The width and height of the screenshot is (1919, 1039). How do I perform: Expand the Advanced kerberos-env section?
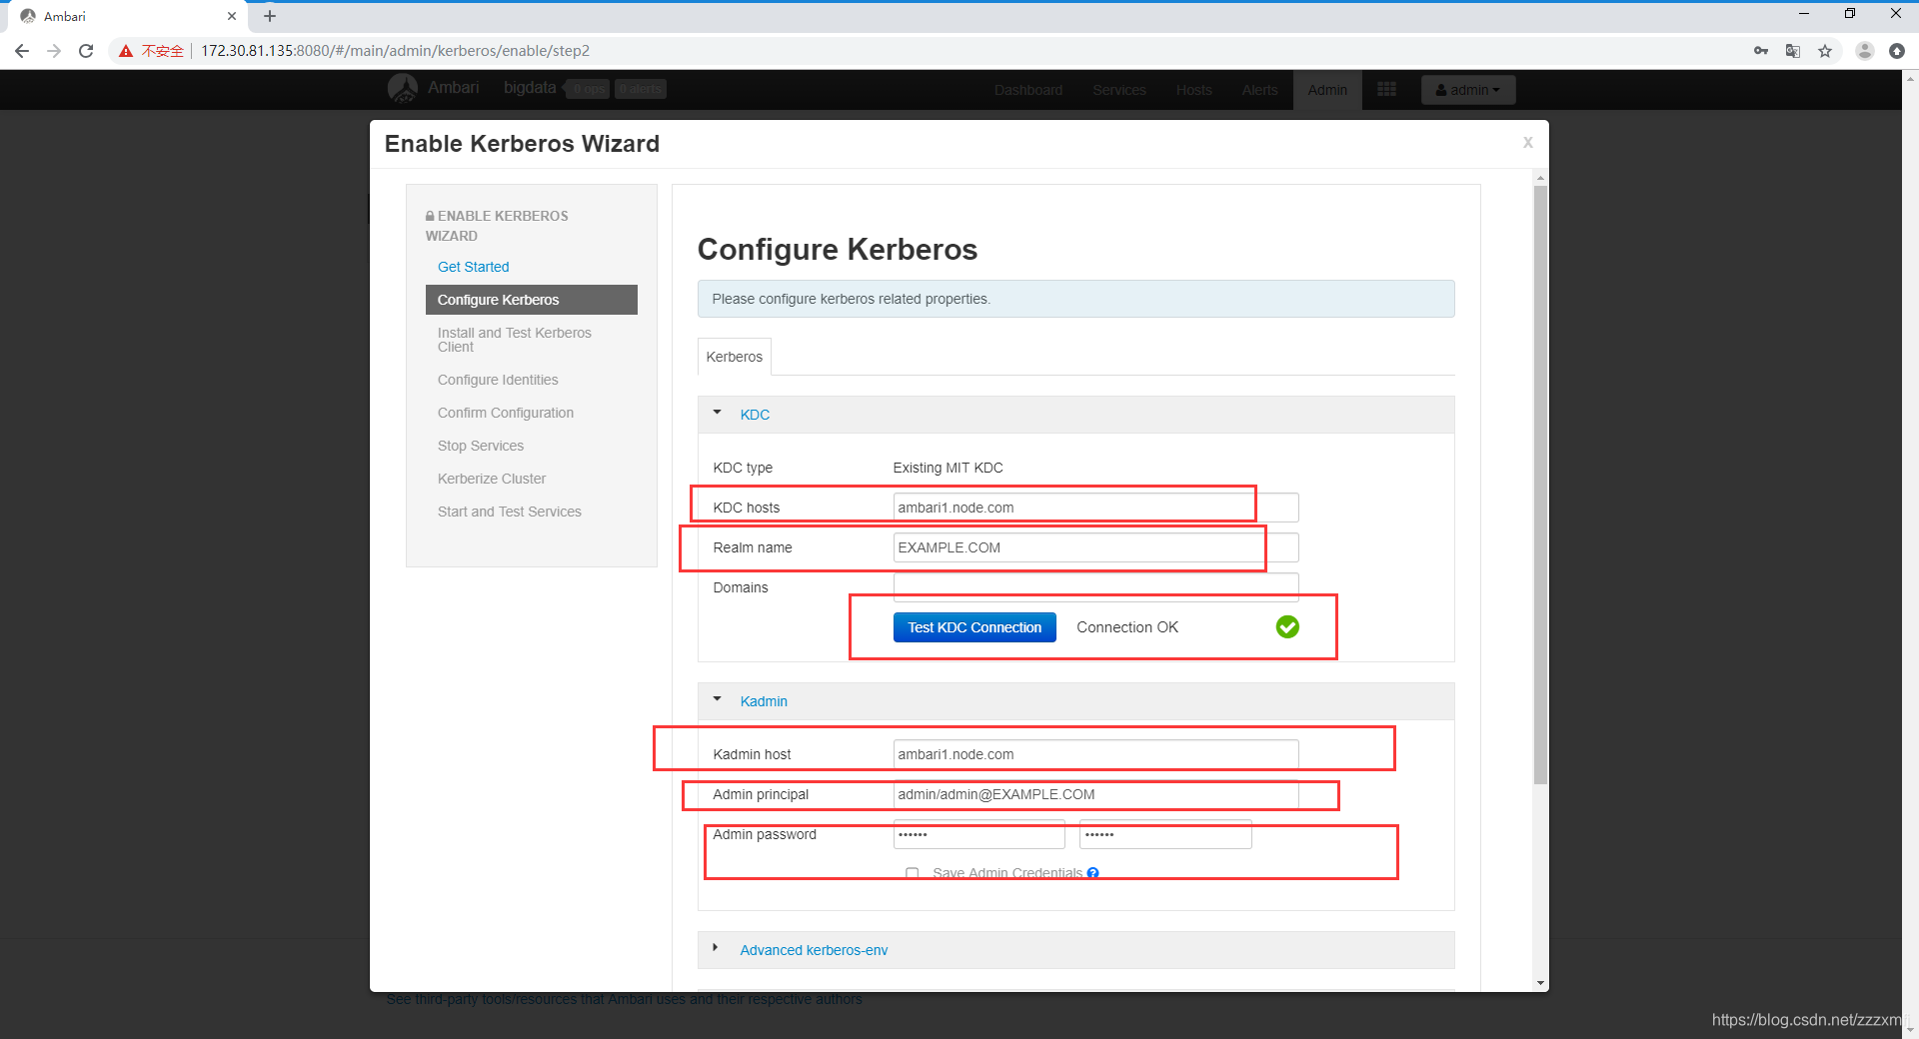[716, 947]
